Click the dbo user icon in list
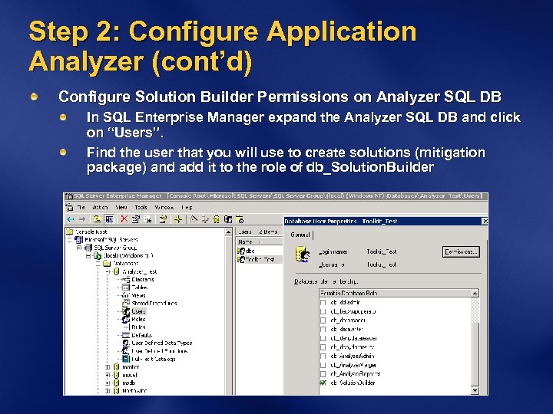Screen dimensions: 553x414 pyautogui.click(x=241, y=251)
